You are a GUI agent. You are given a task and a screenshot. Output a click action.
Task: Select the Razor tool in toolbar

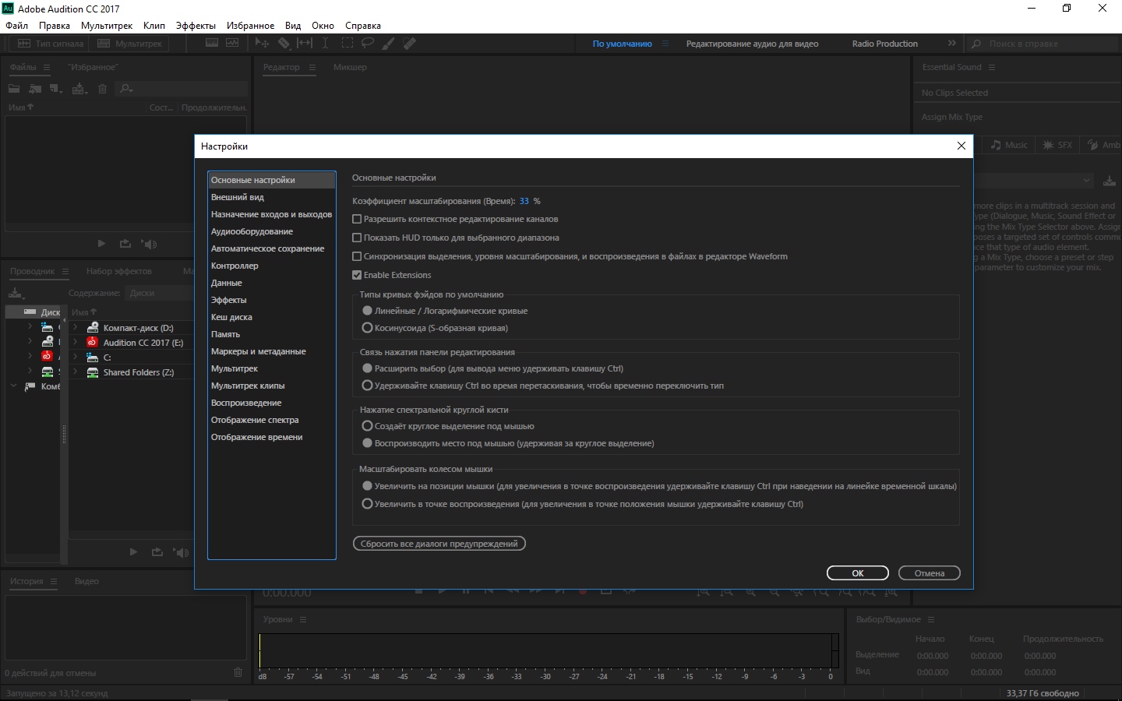tap(284, 44)
